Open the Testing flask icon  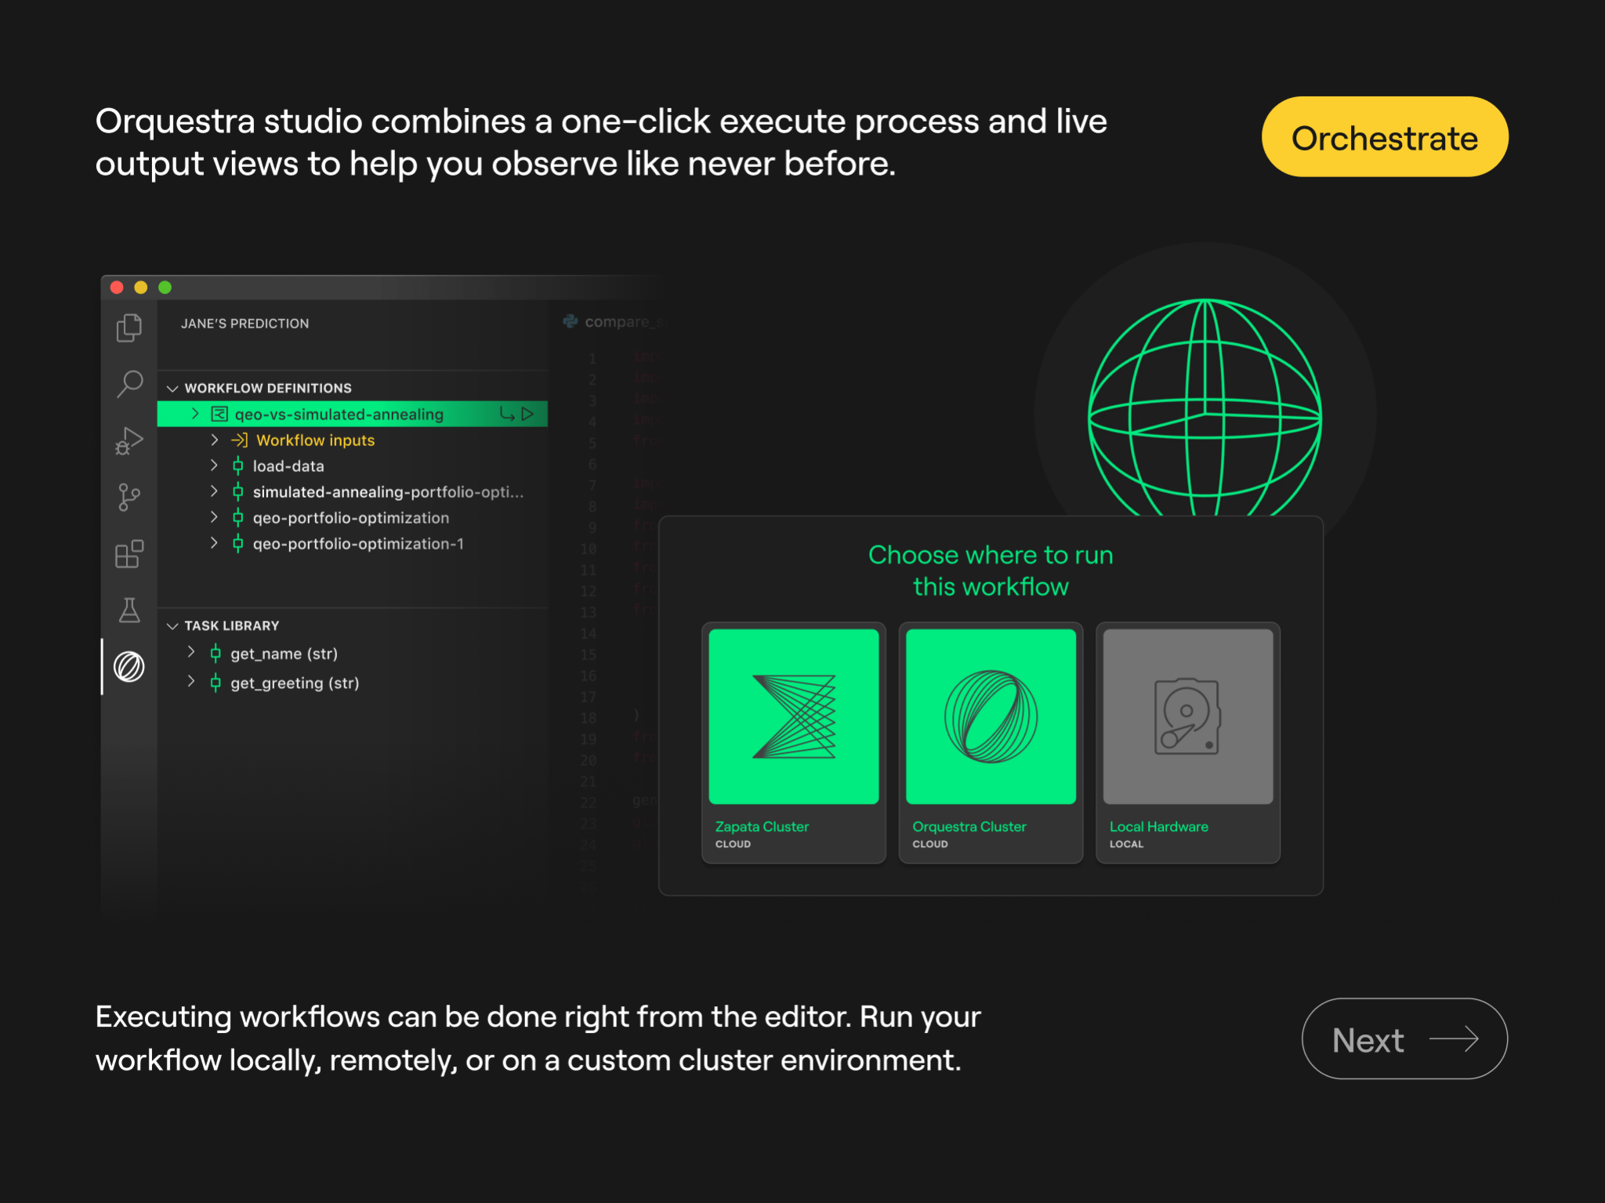tap(129, 610)
